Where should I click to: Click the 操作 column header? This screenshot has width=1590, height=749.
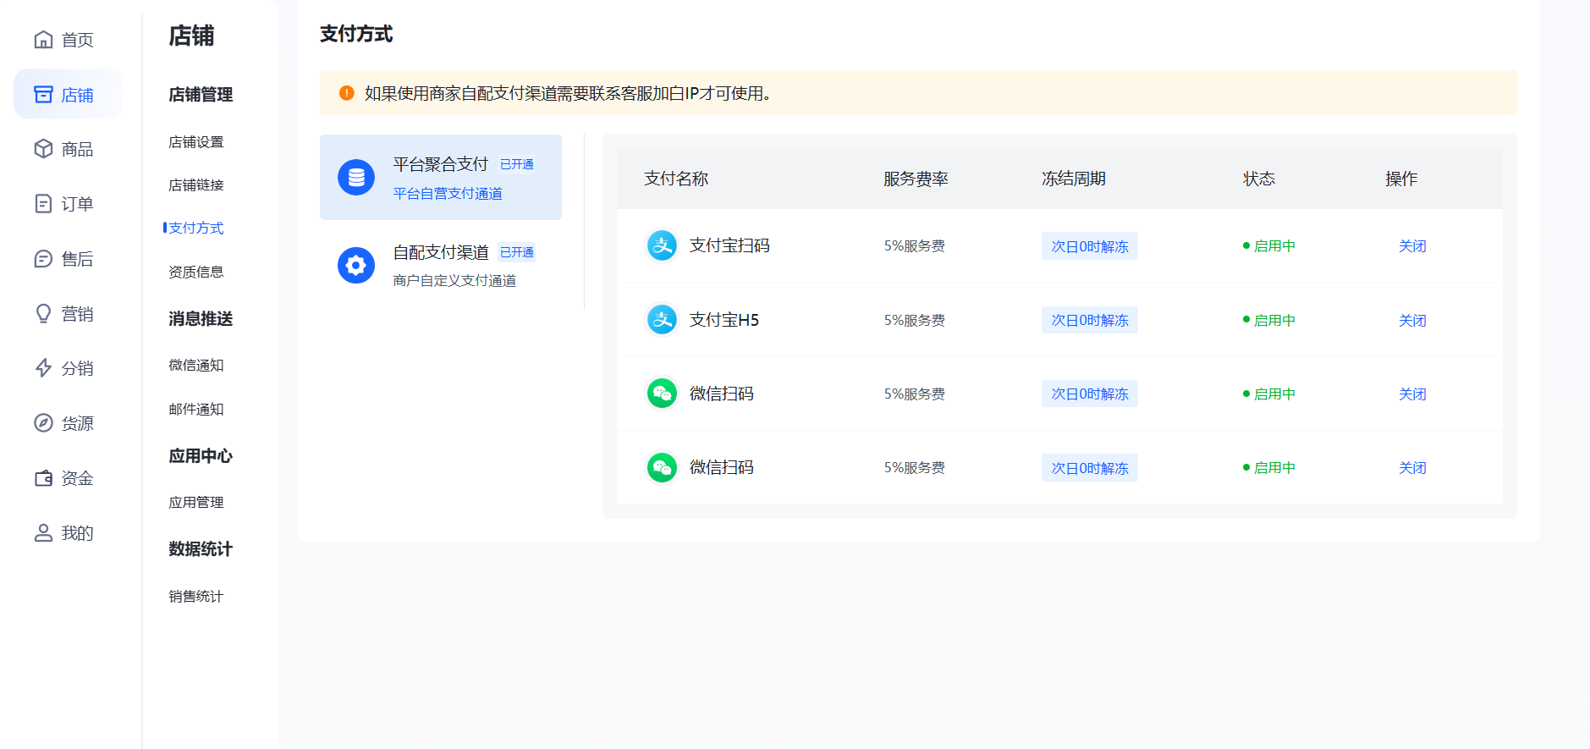(x=1401, y=179)
